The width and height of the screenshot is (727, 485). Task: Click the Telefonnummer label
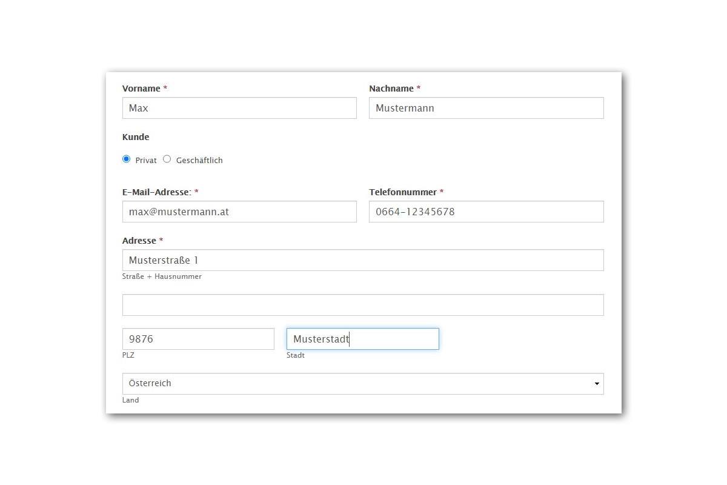(x=403, y=192)
